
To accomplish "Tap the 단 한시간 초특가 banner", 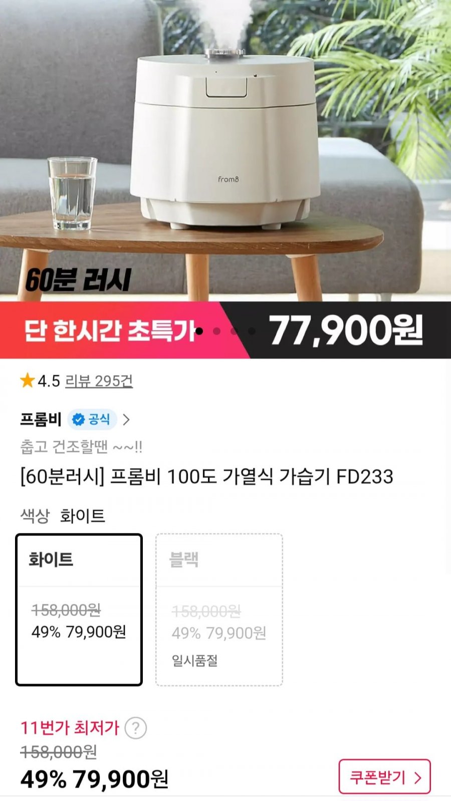I will point(110,331).
